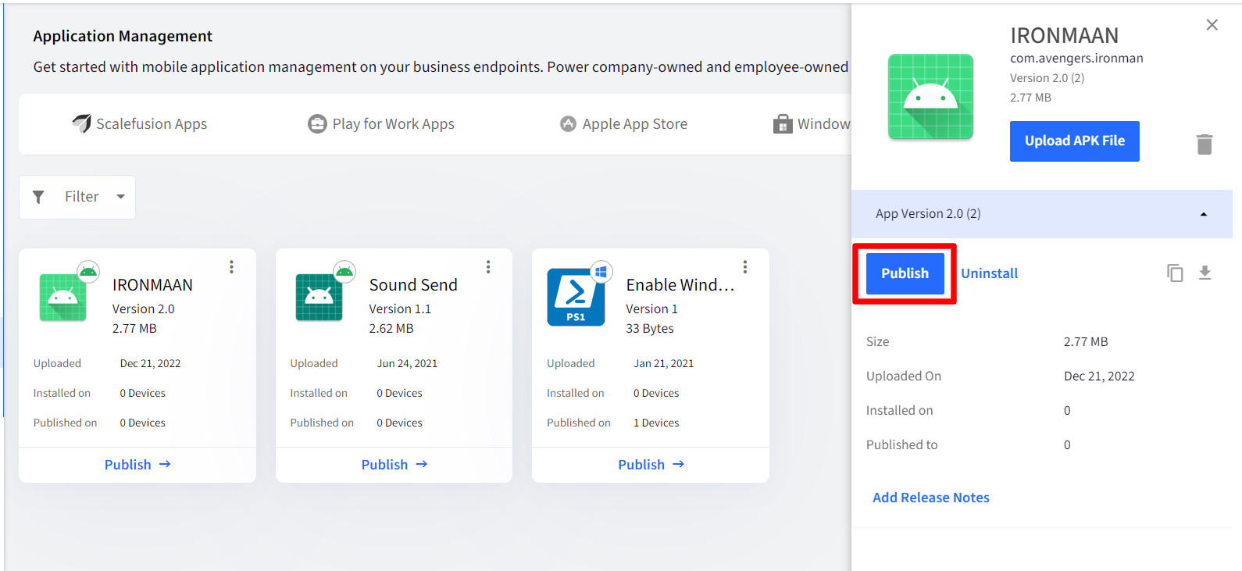Open the IRONMAAN card three-dot menu
The width and height of the screenshot is (1242, 571).
click(231, 267)
